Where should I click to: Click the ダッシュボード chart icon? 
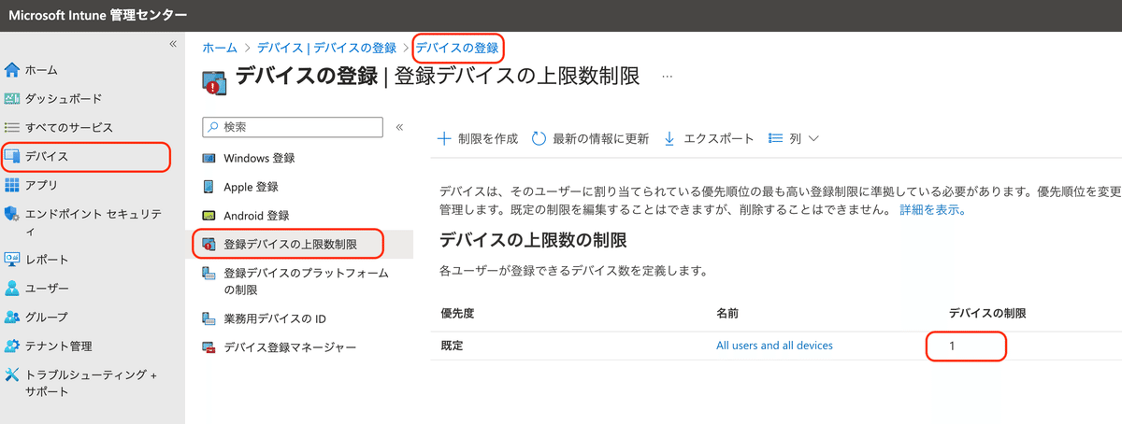point(12,98)
